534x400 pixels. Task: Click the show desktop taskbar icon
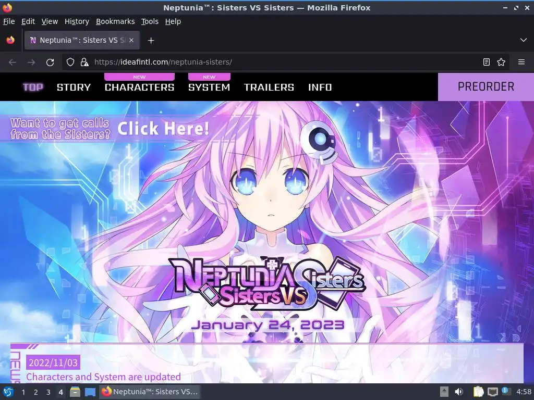(x=90, y=392)
